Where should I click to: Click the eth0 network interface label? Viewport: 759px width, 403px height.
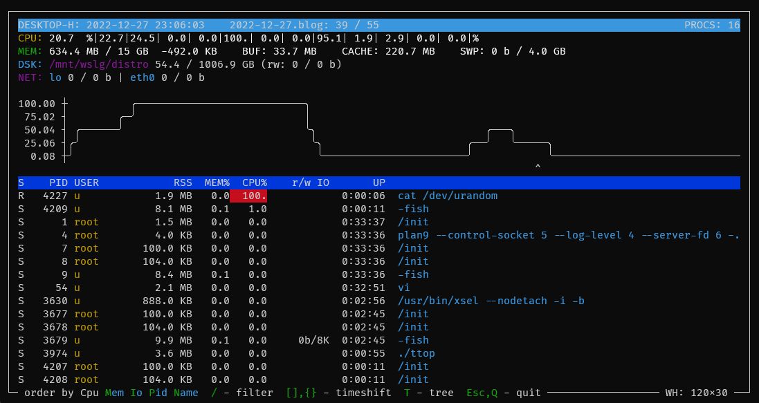click(143, 77)
